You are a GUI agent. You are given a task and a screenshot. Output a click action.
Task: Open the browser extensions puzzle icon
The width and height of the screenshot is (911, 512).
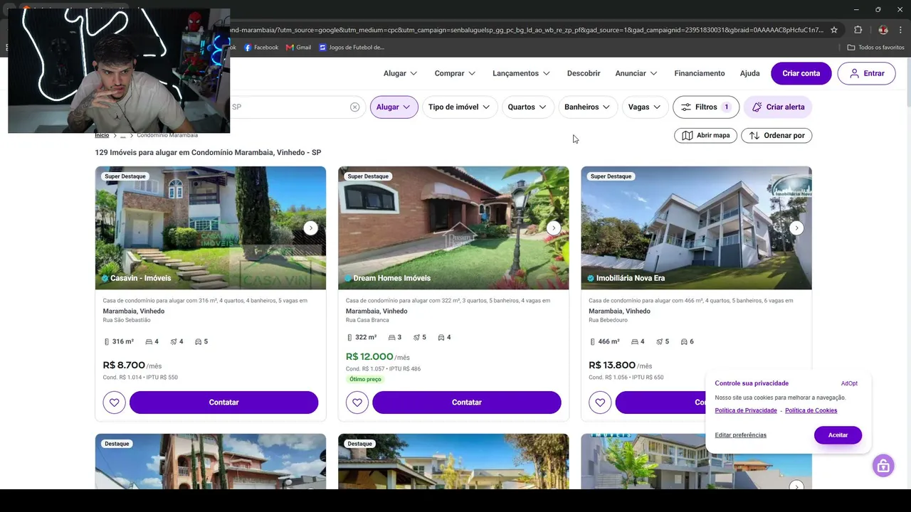pyautogui.click(x=858, y=30)
